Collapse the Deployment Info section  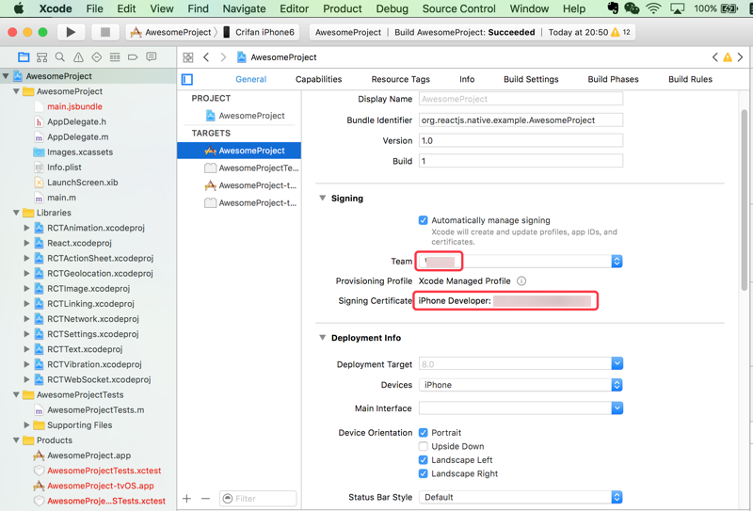point(323,338)
